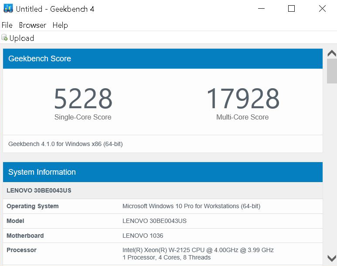This screenshot has width=337, height=266.
Task: Click the Geekbench app icon in title bar
Action: (8, 9)
